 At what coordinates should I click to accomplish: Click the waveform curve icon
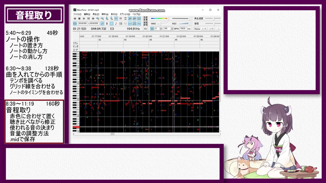pyautogui.click(x=125, y=24)
